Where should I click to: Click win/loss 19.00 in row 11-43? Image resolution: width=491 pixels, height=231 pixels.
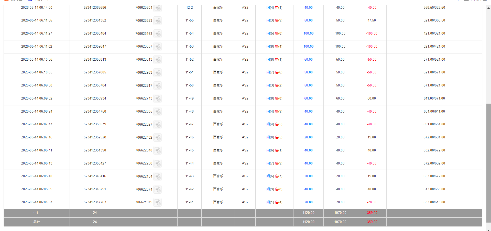372,176
